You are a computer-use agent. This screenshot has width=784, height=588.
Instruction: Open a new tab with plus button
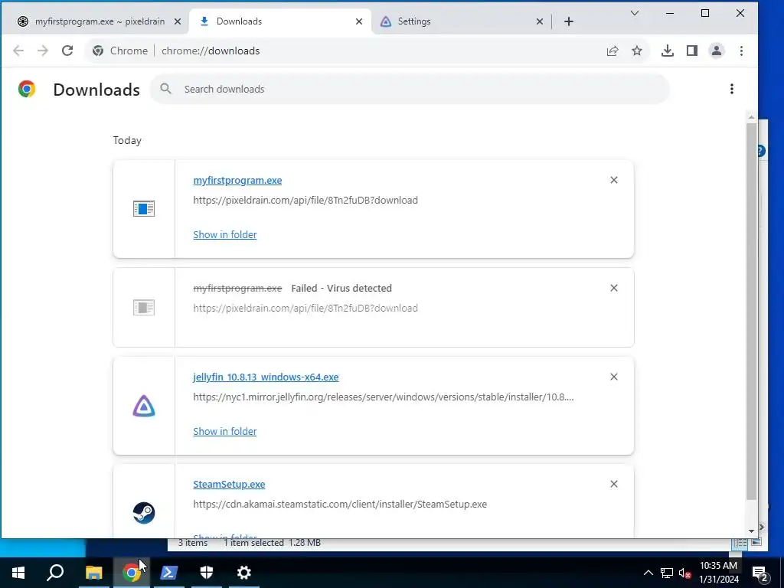tap(569, 21)
